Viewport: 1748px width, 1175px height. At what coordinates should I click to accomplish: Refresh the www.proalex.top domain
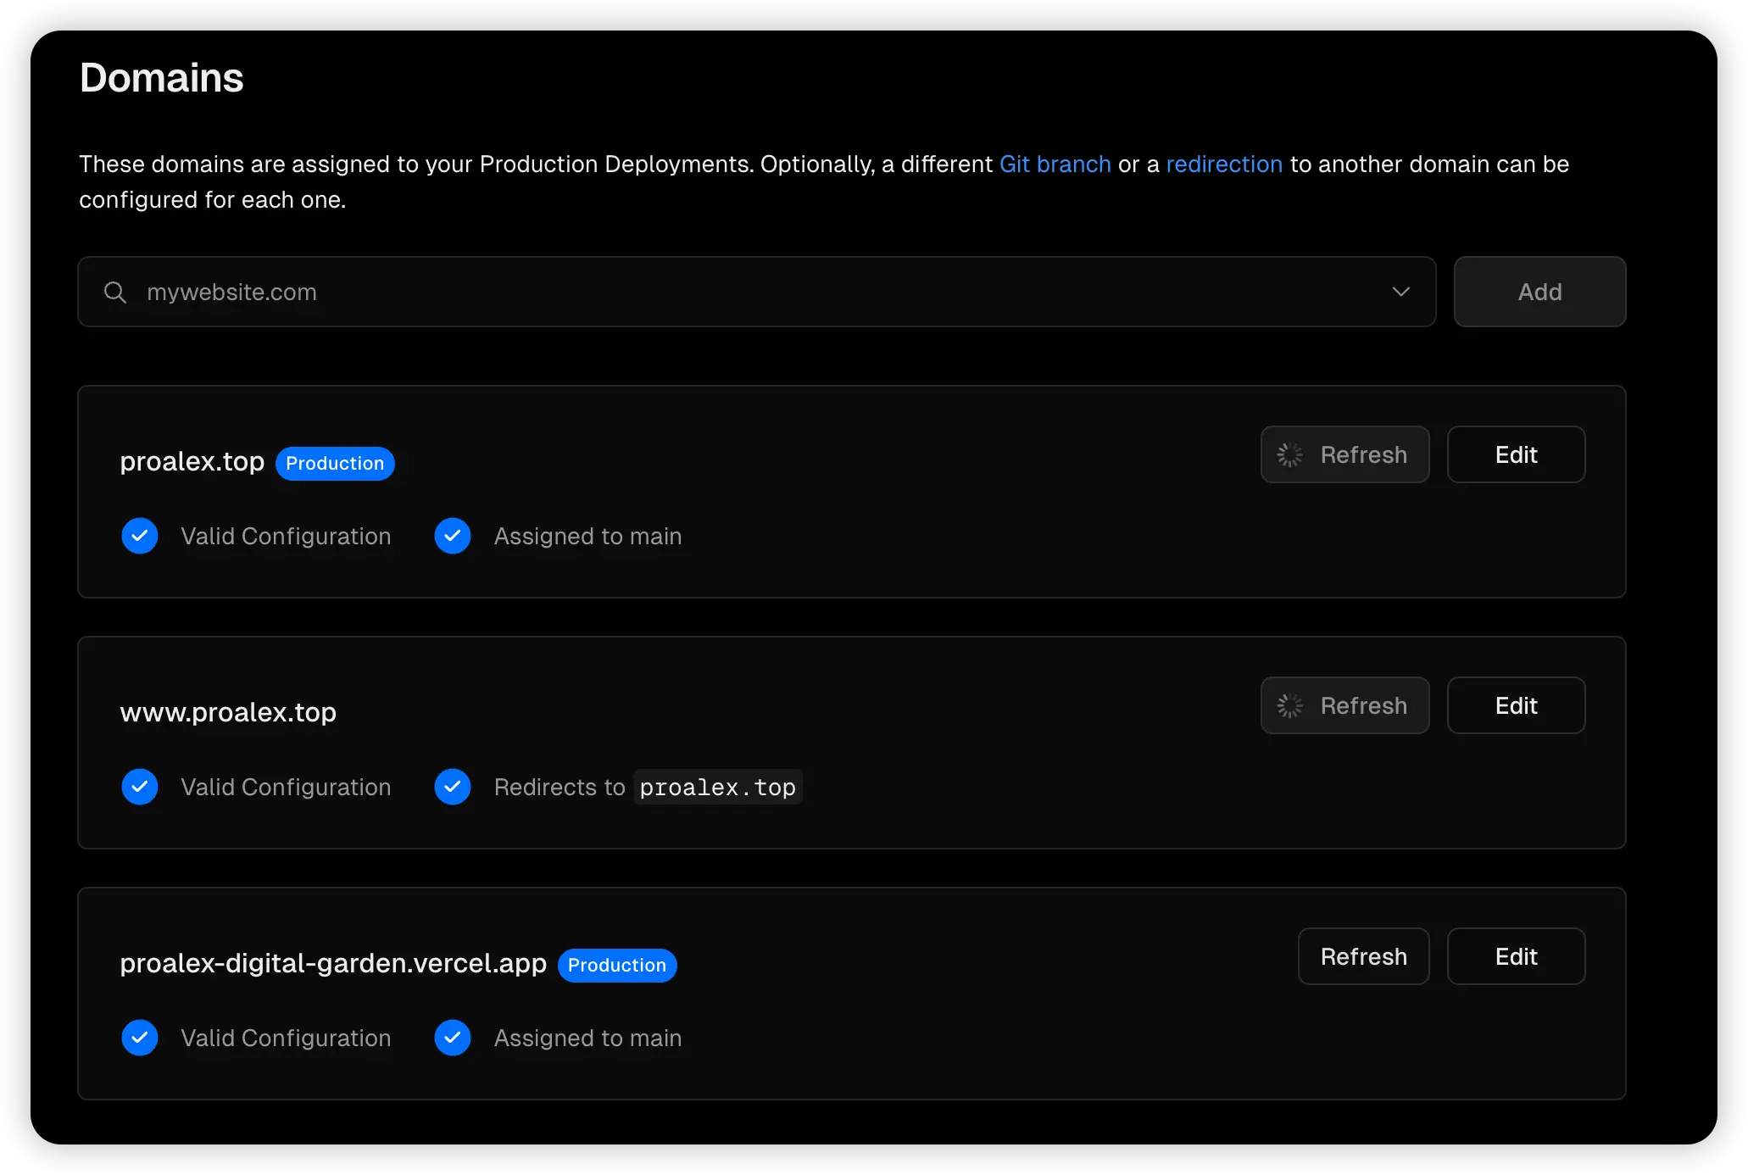point(1344,705)
